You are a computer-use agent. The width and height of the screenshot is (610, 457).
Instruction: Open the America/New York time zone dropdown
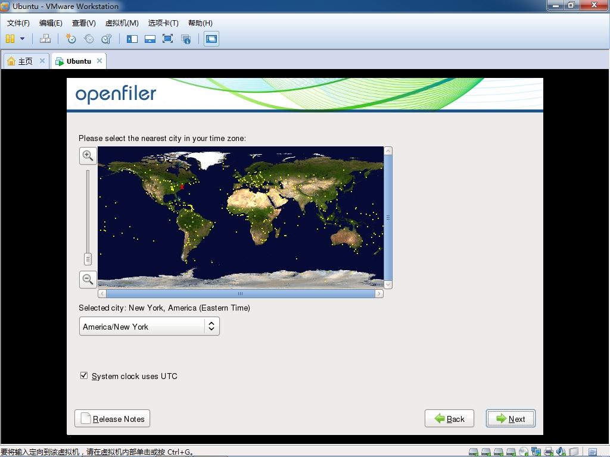(150, 326)
